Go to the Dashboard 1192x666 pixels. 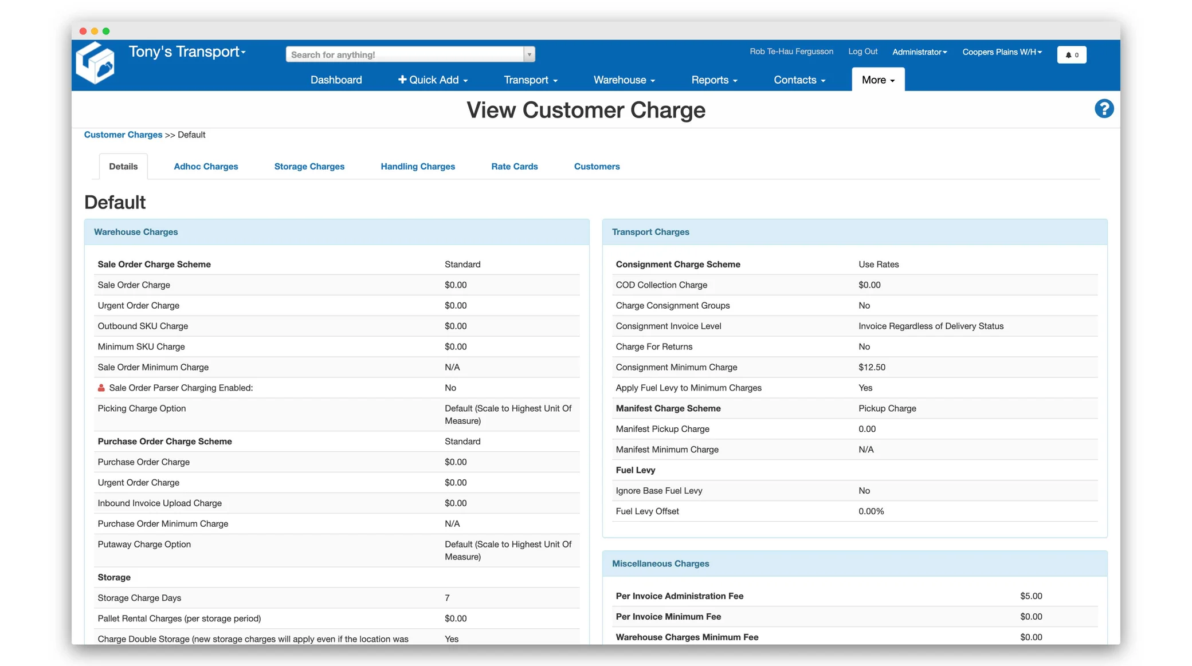tap(336, 80)
